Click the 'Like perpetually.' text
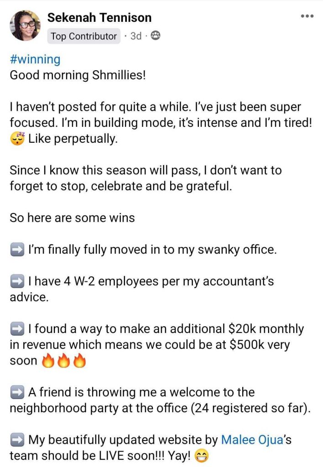 pos(73,139)
